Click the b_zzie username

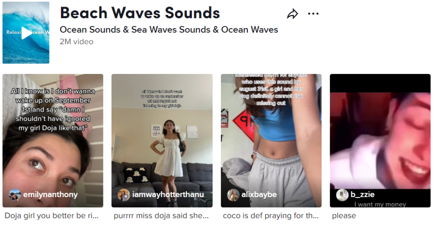click(x=362, y=195)
